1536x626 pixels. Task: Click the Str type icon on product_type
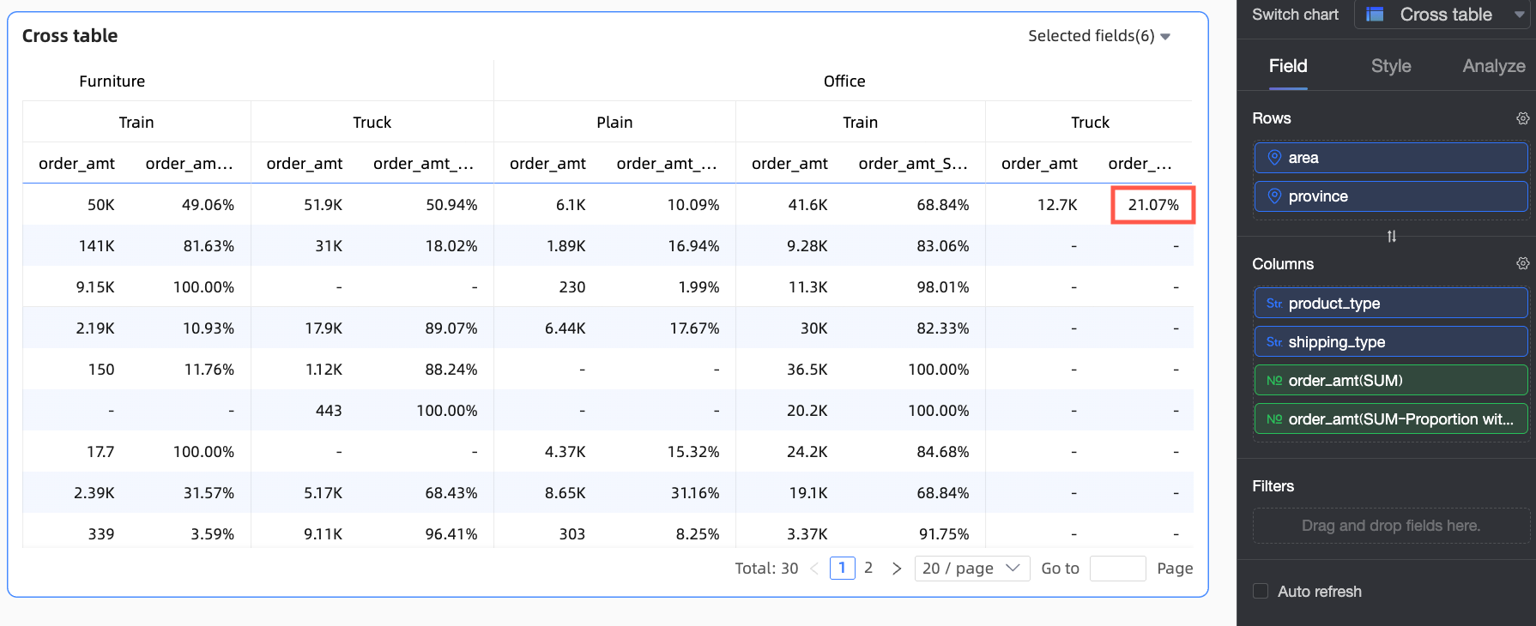(1273, 304)
